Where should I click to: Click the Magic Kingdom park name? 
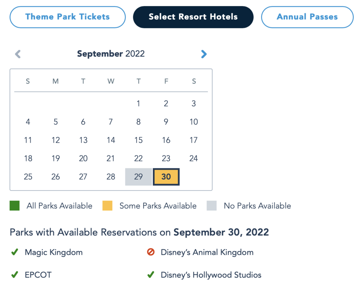(x=54, y=252)
